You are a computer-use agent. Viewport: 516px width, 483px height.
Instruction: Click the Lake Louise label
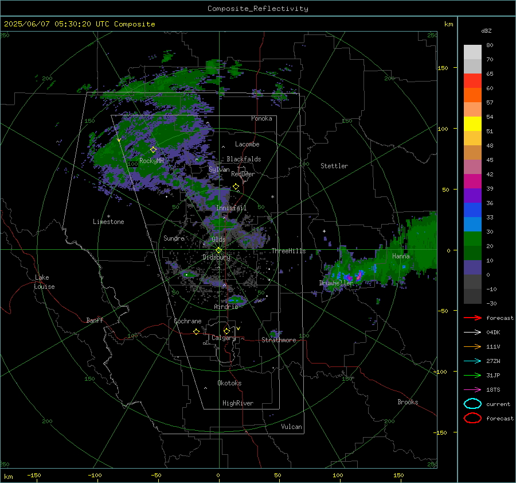tap(45, 282)
